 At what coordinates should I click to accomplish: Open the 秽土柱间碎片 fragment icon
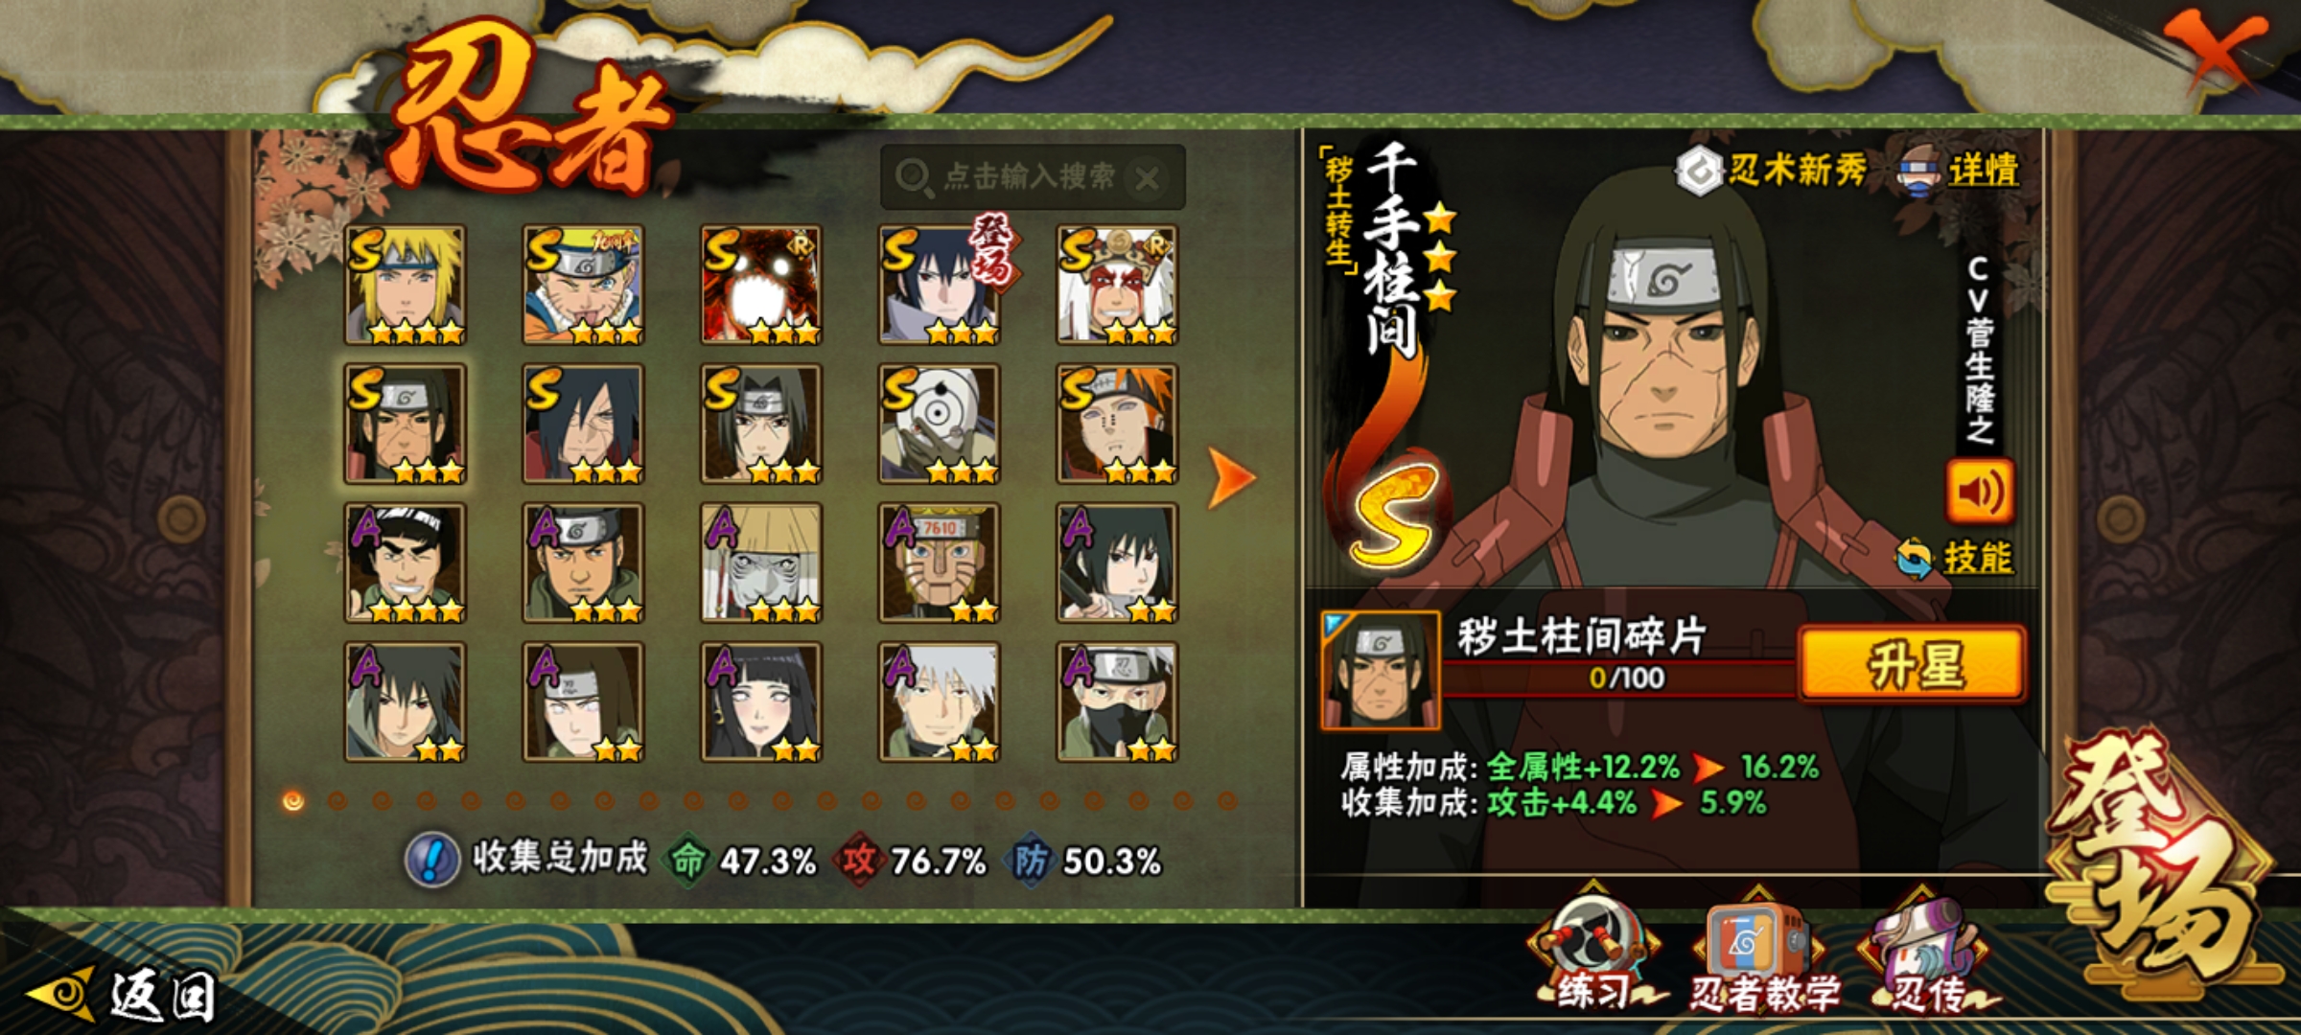point(1380,671)
